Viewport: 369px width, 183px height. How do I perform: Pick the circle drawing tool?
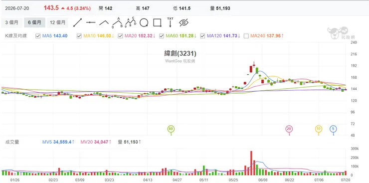pyautogui.click(x=144, y=22)
